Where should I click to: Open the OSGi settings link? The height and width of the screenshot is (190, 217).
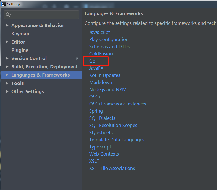click(x=94, y=97)
